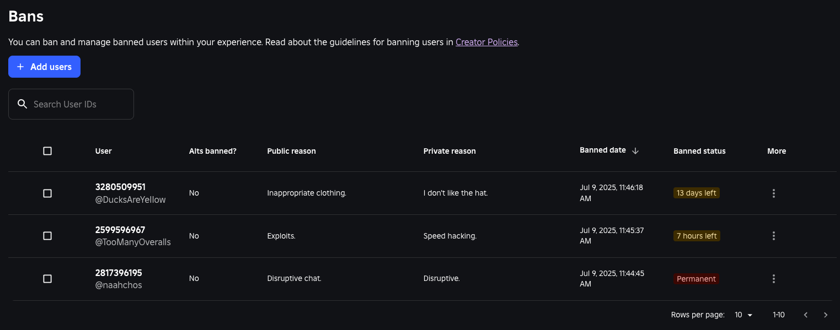Sort by the Banned date column header

click(x=602, y=150)
